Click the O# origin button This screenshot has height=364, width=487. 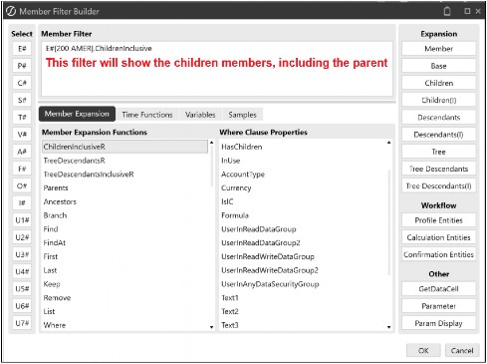click(22, 185)
